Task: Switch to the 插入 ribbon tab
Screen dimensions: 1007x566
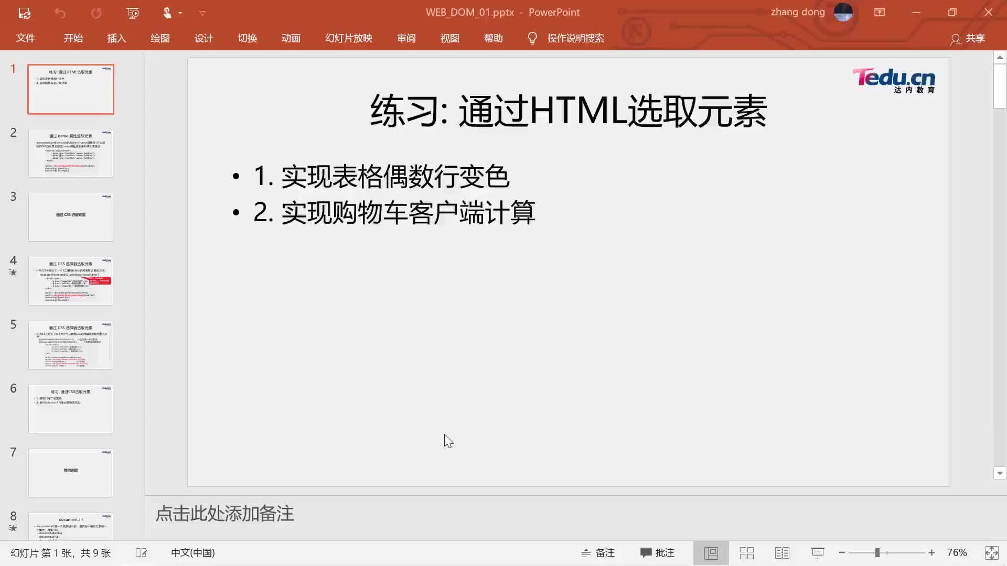Action: point(116,38)
